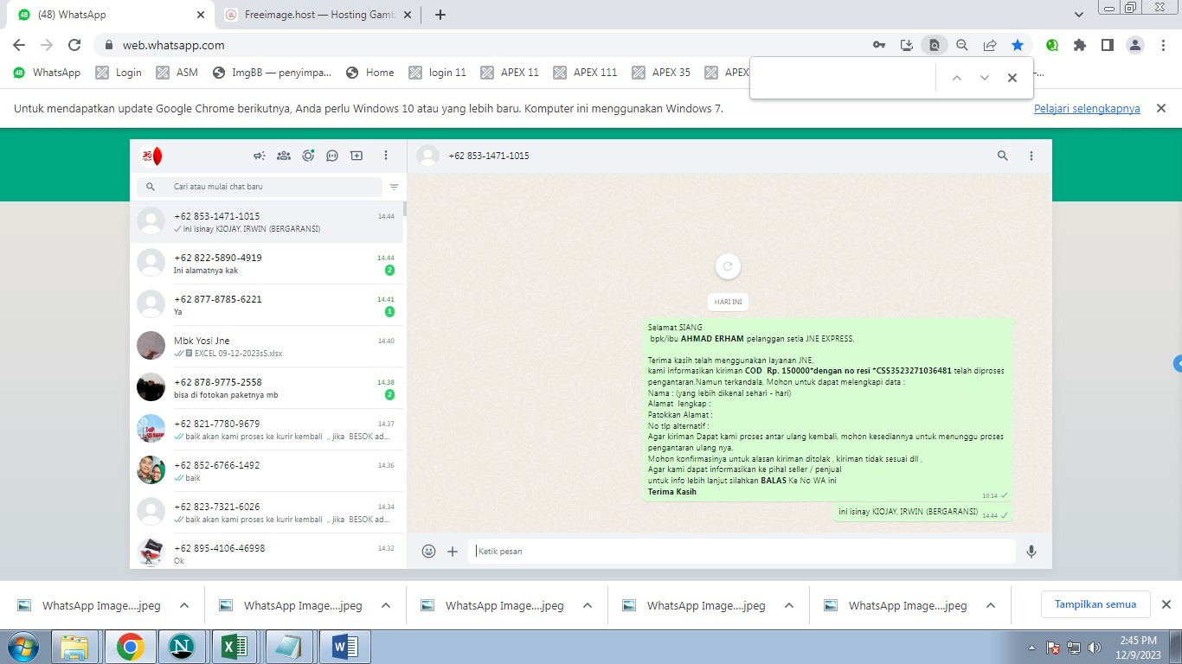Open chat with +62 877-8785-6221
The width and height of the screenshot is (1182, 664).
coord(267,305)
